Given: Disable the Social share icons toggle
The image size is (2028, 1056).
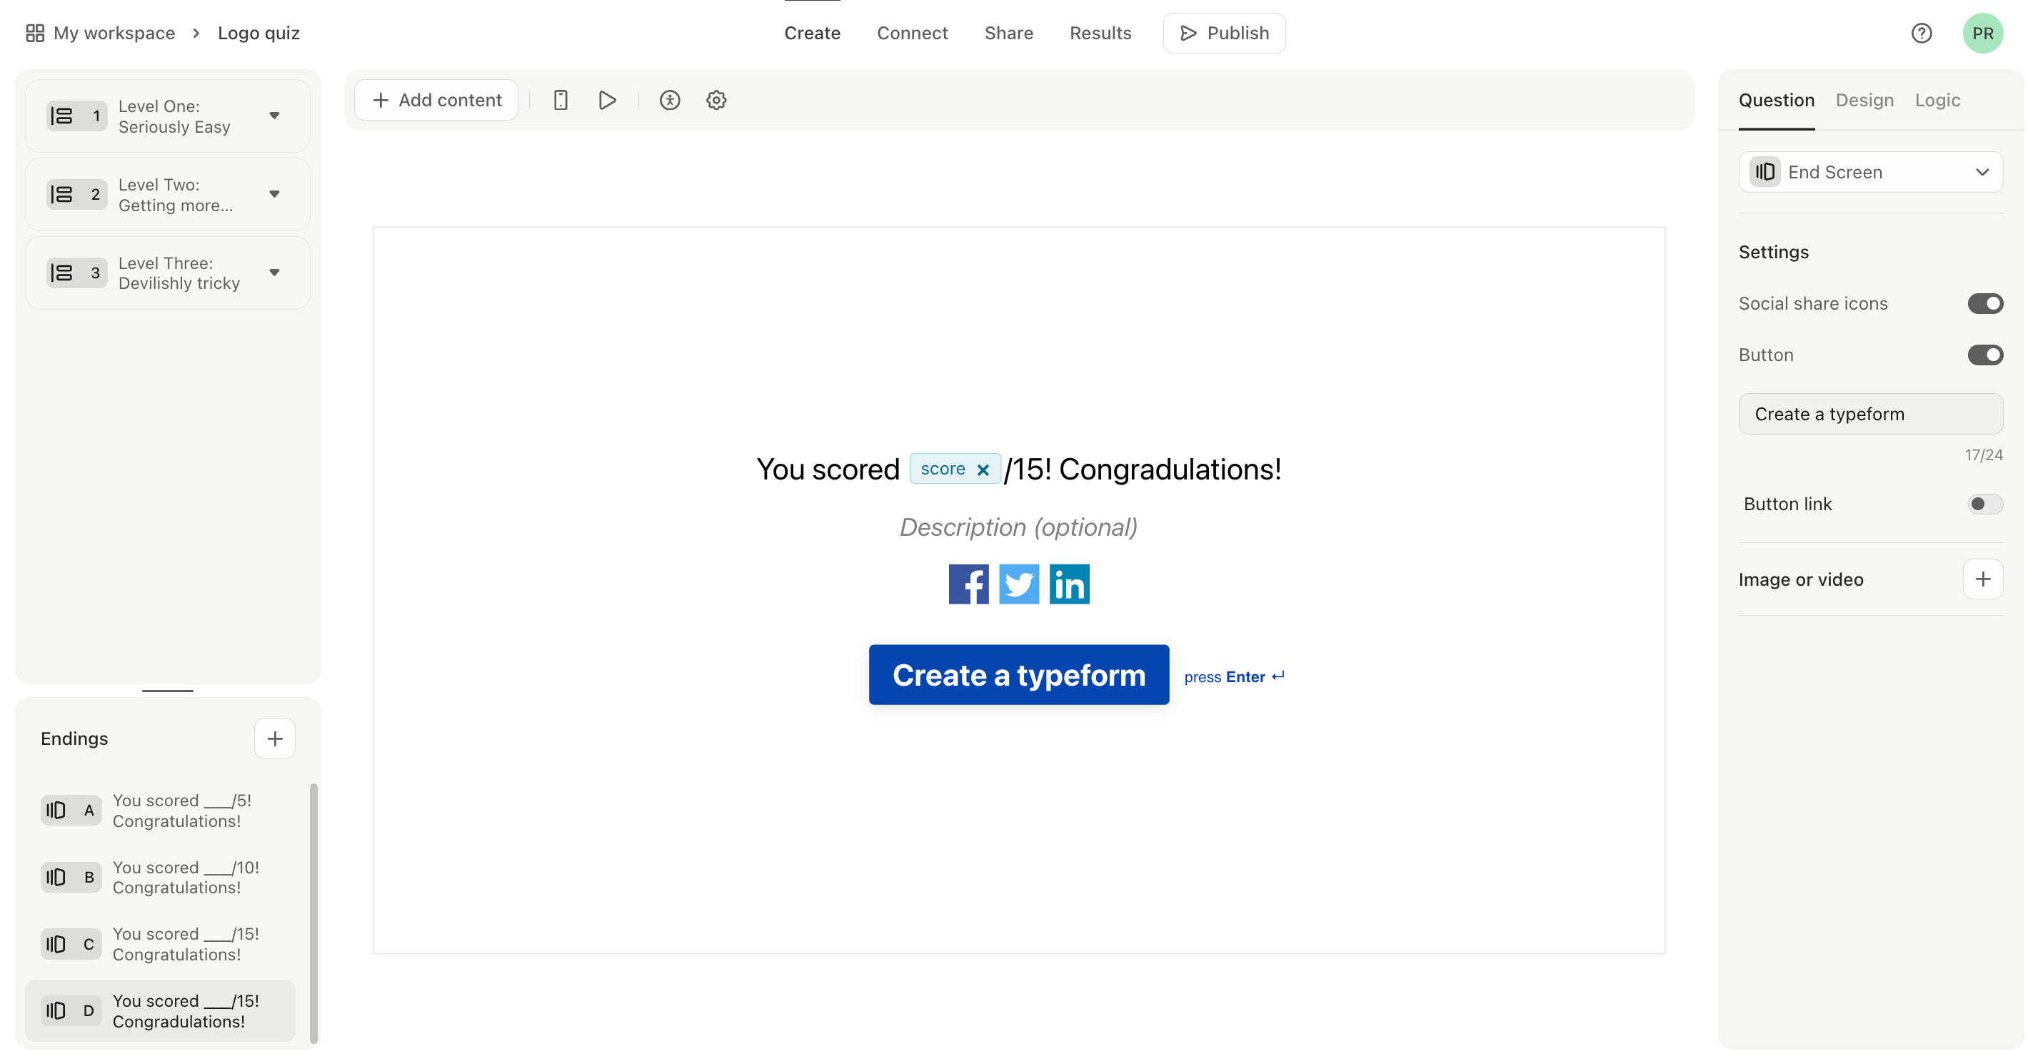Looking at the screenshot, I should pos(1984,303).
